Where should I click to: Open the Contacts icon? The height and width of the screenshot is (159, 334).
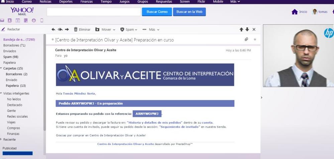(x=10, y=20)
